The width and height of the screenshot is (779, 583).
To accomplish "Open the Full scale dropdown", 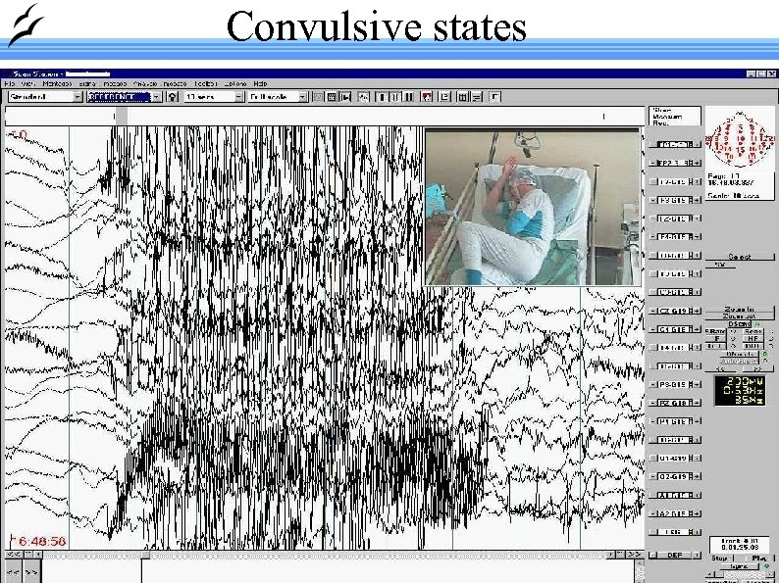I will click(279, 97).
